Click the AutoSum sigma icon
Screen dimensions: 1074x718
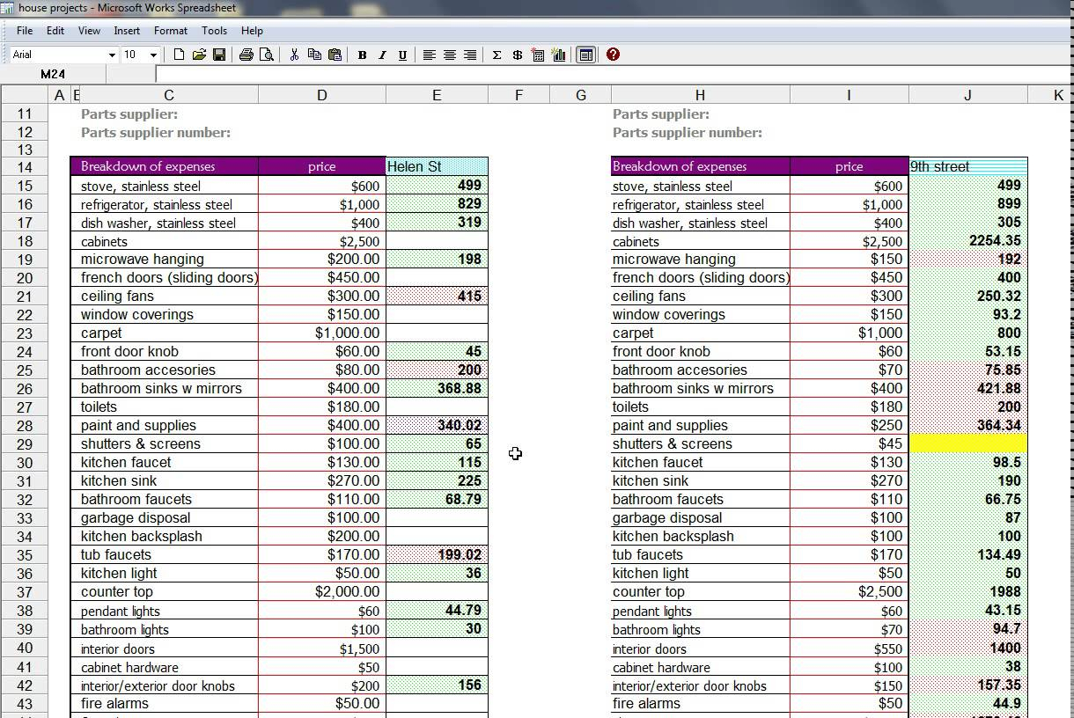497,55
